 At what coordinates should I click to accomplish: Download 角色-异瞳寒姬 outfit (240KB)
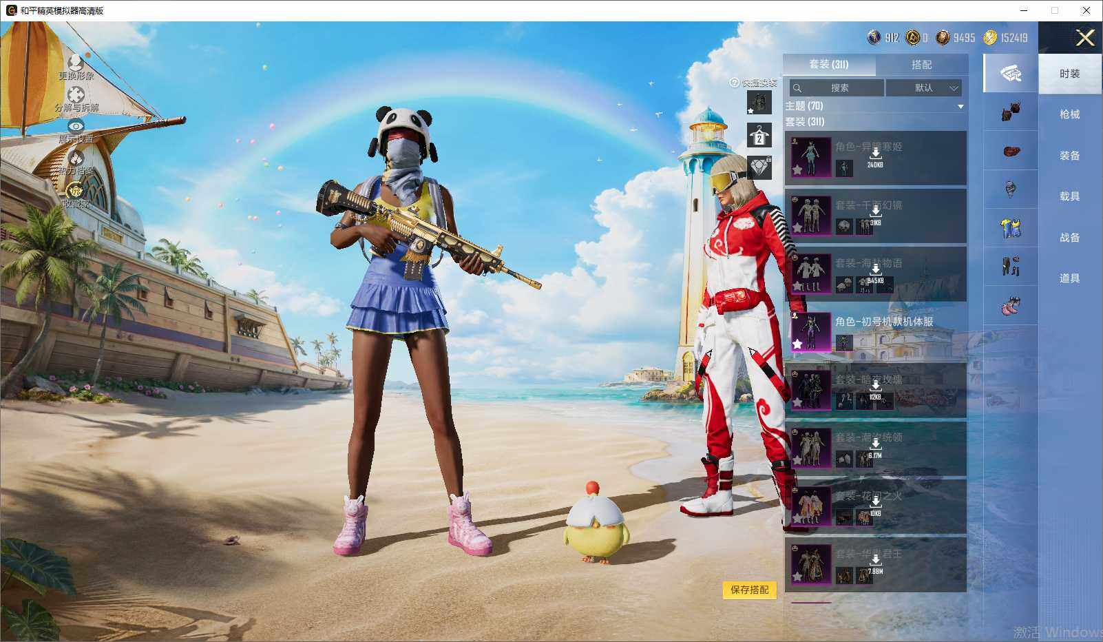[x=875, y=157]
